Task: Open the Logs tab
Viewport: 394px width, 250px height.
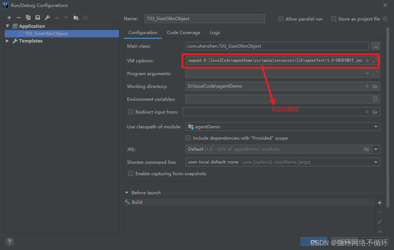Action: 215,33
